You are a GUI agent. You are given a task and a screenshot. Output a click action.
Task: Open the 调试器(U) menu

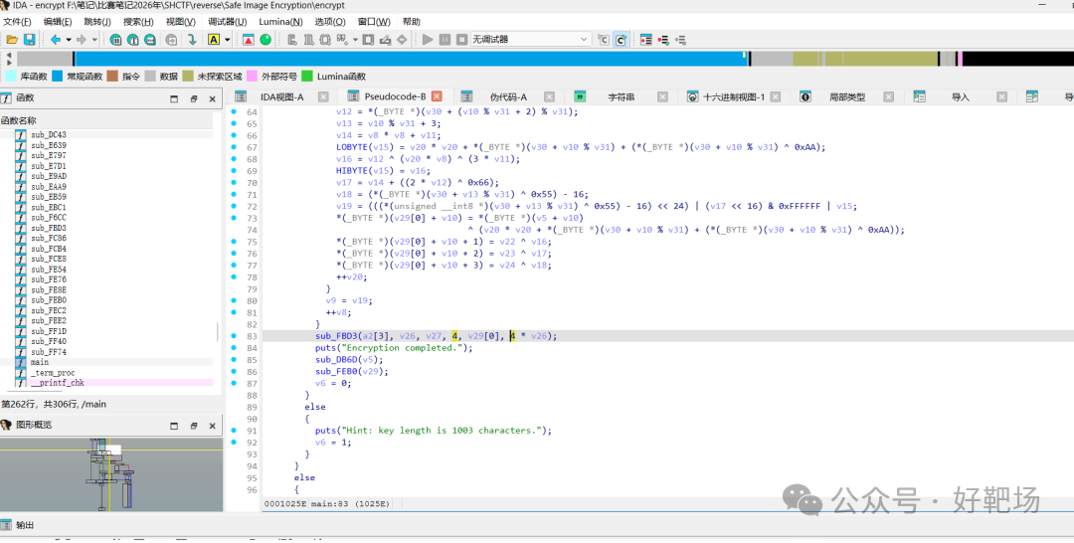[x=227, y=22]
